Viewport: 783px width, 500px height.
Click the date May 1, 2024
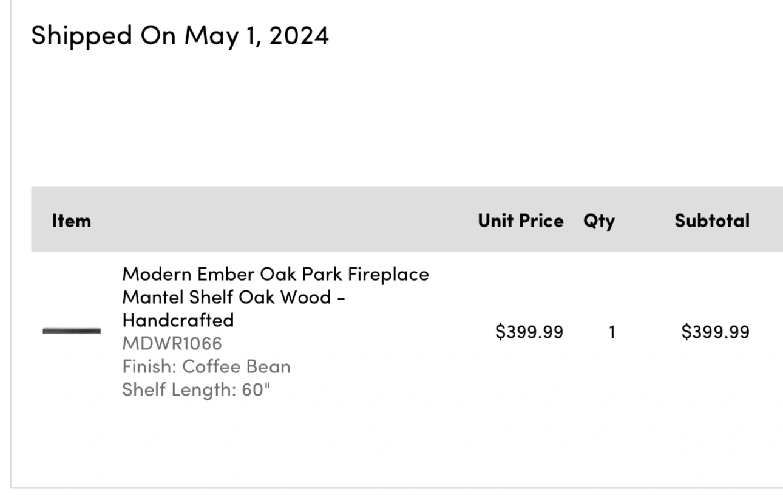pos(257,36)
